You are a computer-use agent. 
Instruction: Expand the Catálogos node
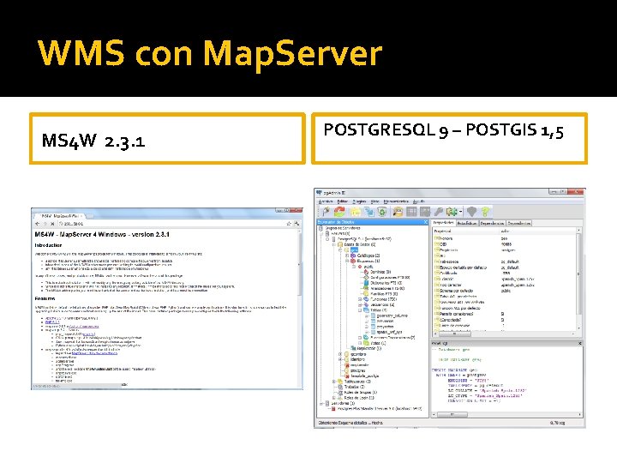[347, 256]
